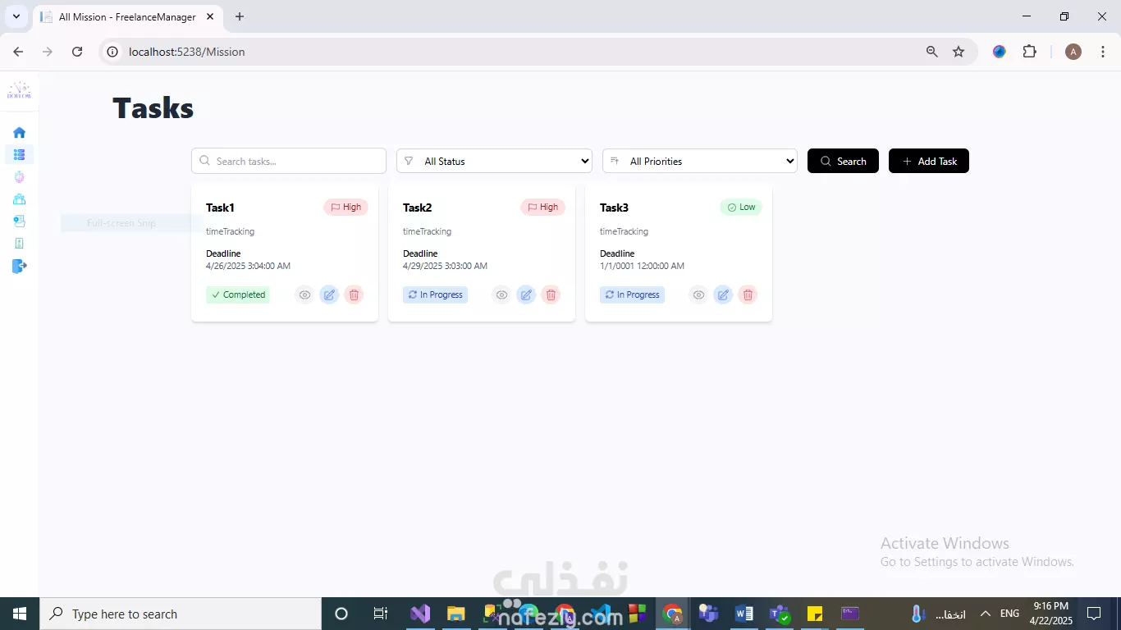Open the Windows Start menu
Screen dimensions: 1121x630
pos(20,614)
